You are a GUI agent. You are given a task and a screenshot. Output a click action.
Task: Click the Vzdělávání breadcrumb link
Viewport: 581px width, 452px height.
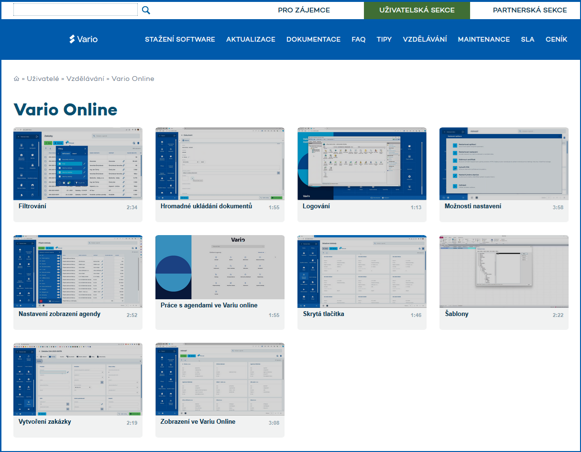tap(85, 79)
